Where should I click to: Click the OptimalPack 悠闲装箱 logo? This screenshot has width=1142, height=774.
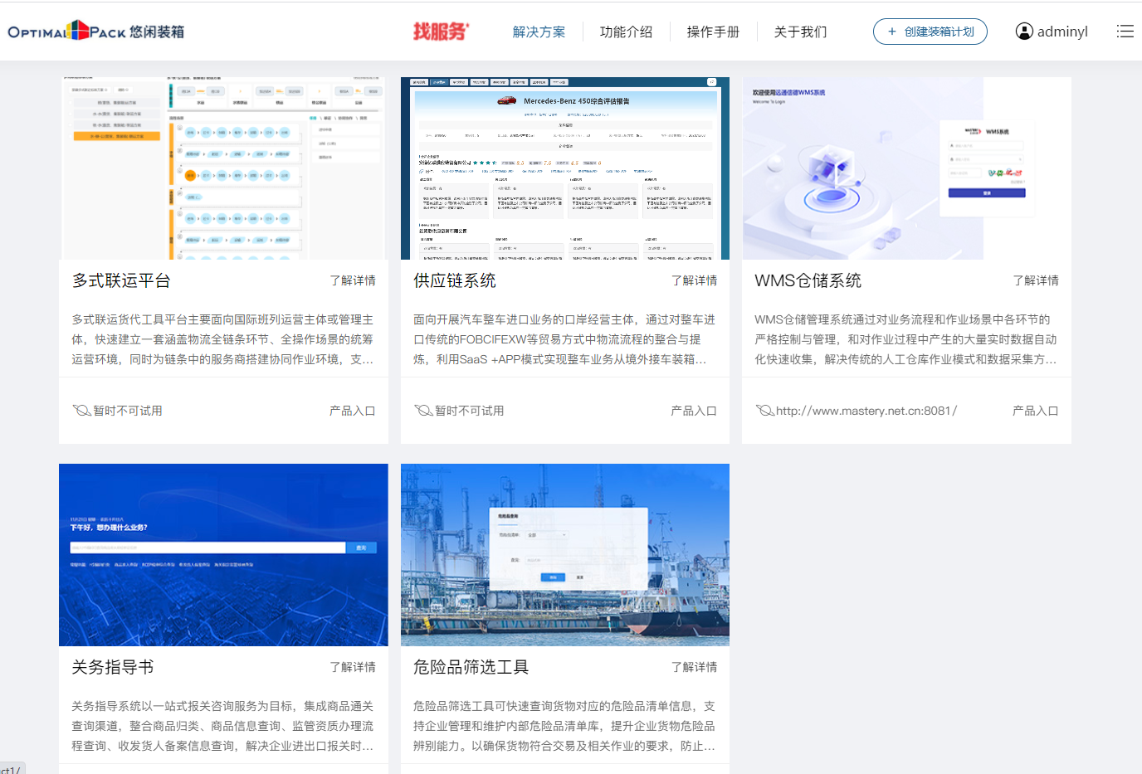tap(96, 32)
